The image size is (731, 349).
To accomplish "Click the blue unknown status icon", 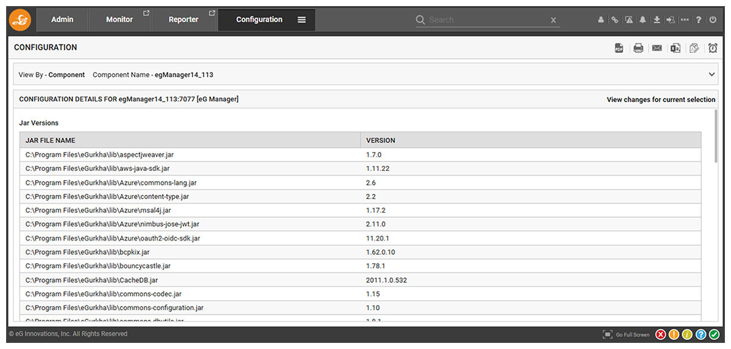I will 701,334.
